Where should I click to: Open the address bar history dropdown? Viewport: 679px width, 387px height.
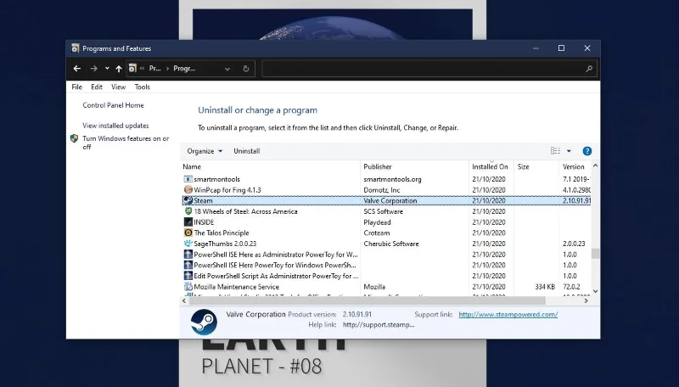point(227,69)
